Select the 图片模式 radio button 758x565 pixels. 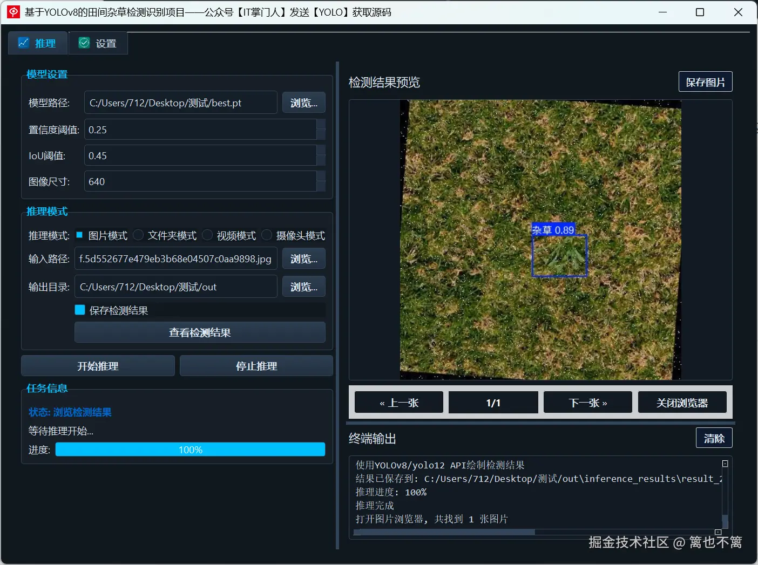click(x=79, y=235)
